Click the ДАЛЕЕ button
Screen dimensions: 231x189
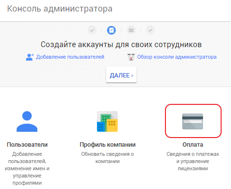click(121, 75)
